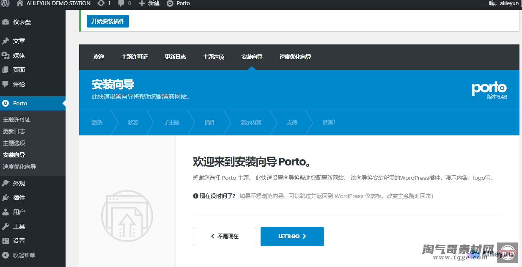Go to the 激活 wizard step
Image resolution: width=522 pixels, height=267 pixels.
click(97, 122)
